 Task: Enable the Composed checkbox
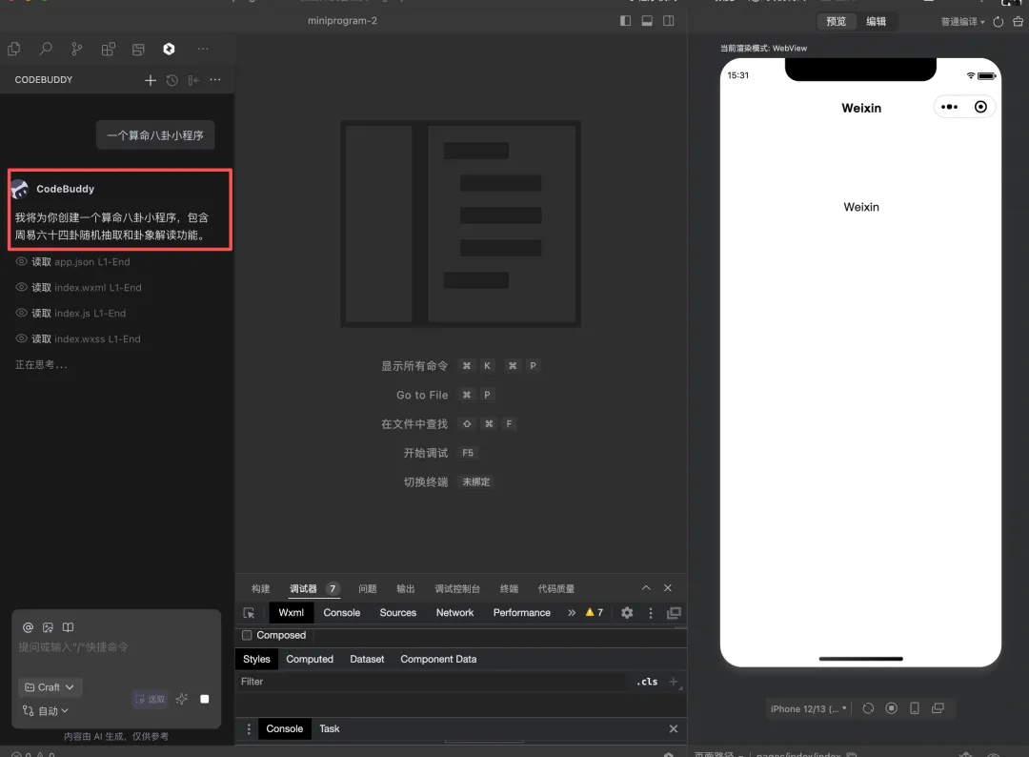point(247,636)
